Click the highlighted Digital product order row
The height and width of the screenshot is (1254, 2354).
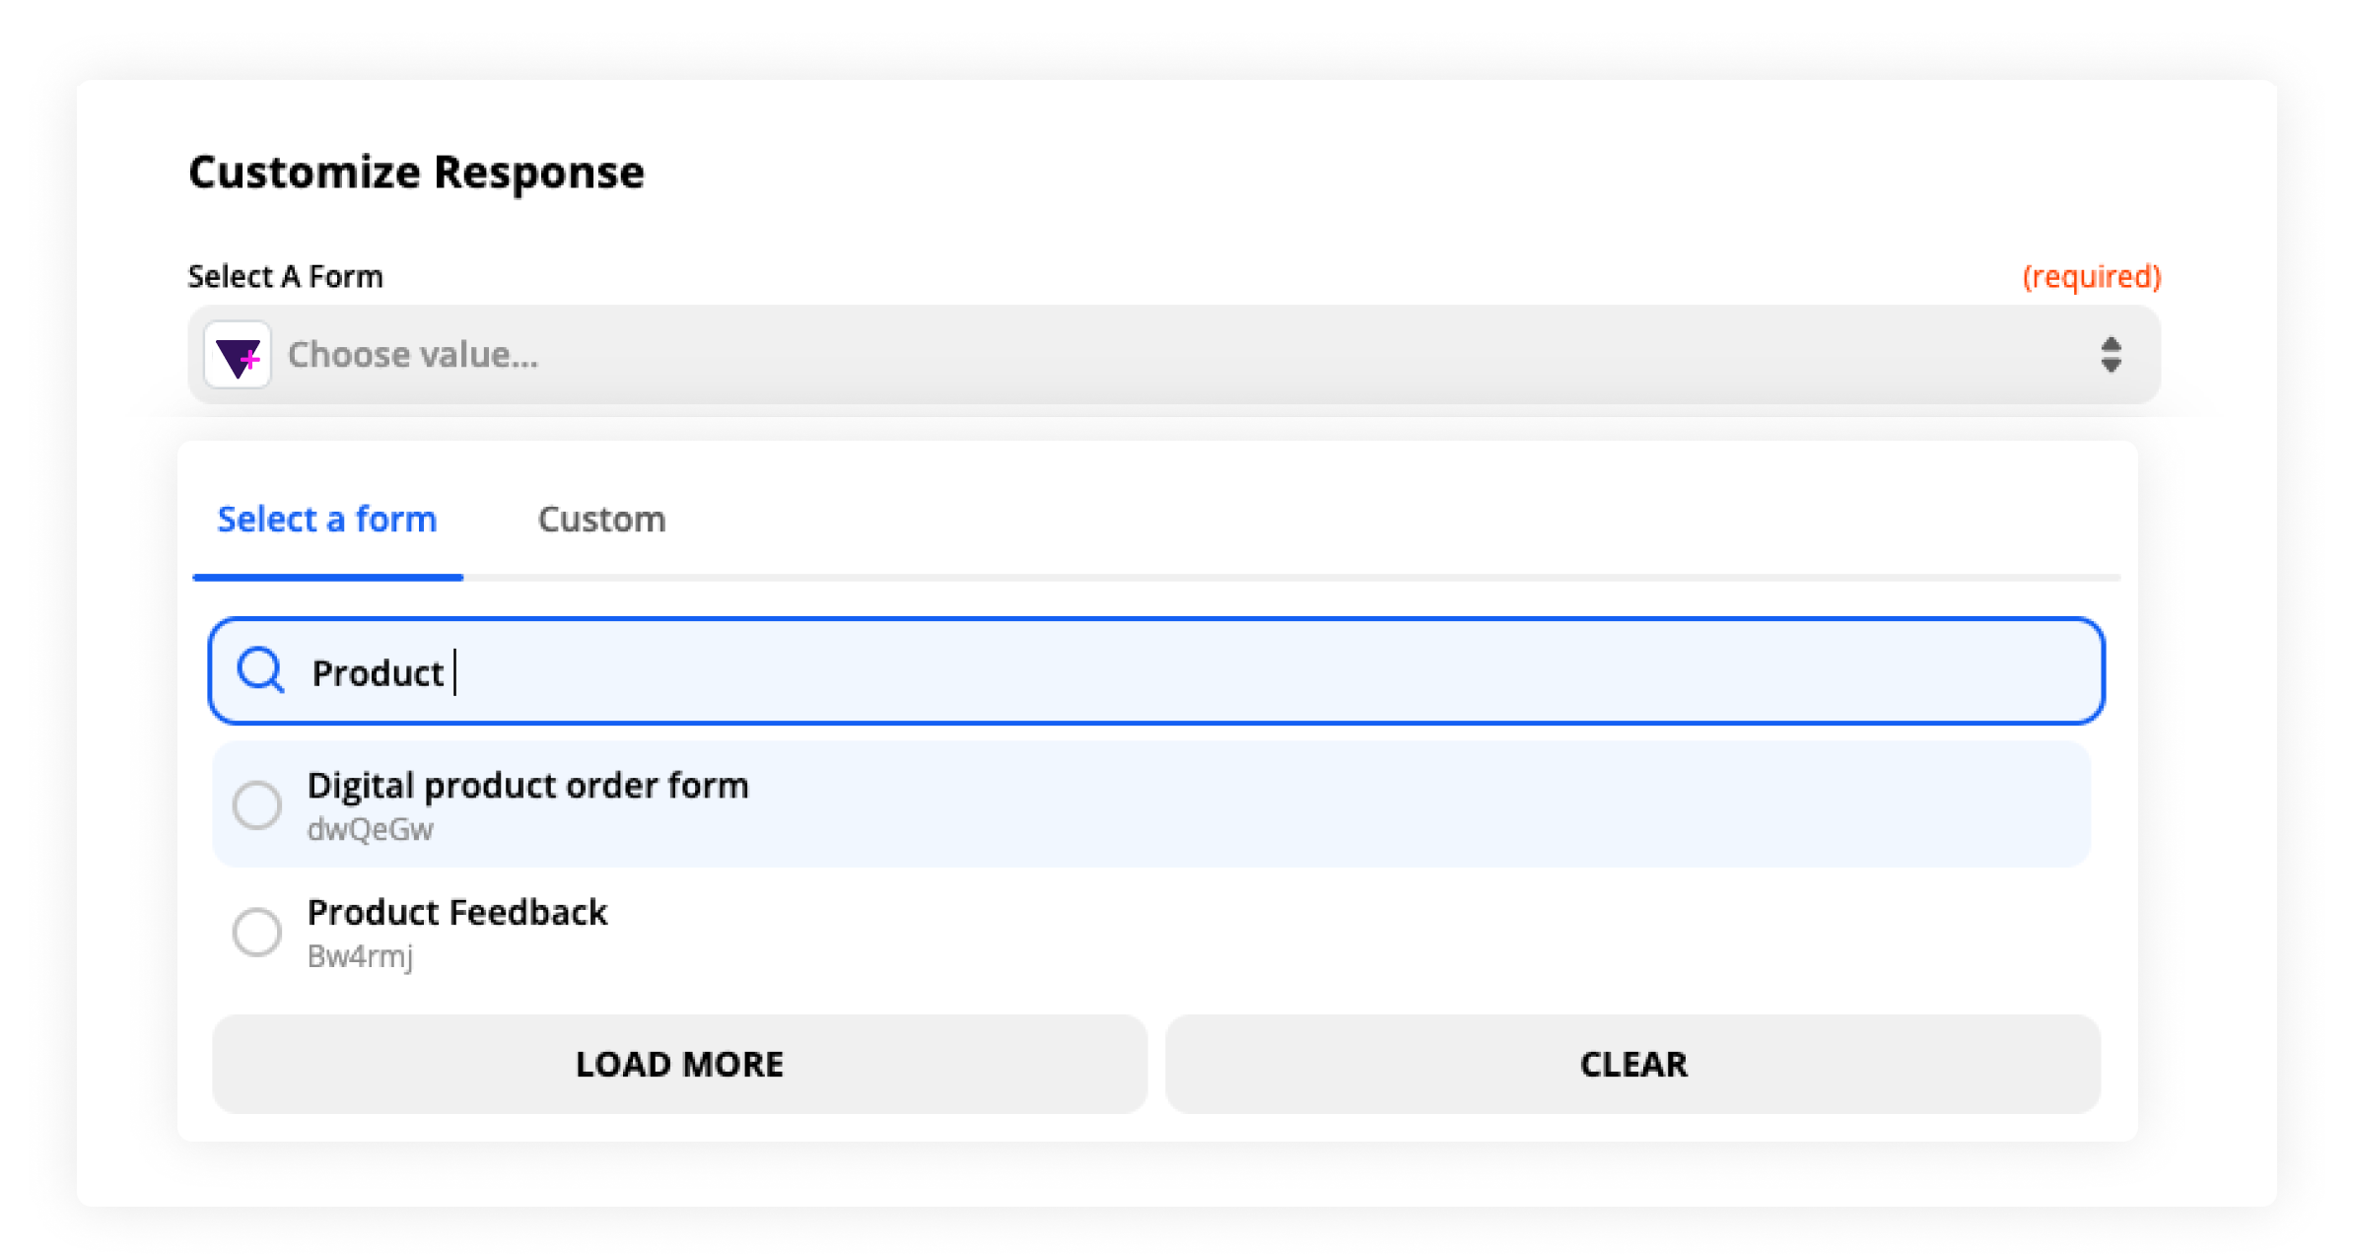point(1151,805)
